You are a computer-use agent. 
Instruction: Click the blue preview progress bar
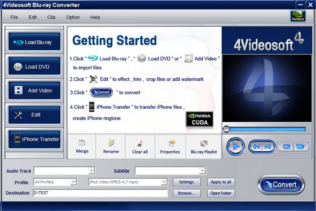click(x=267, y=129)
